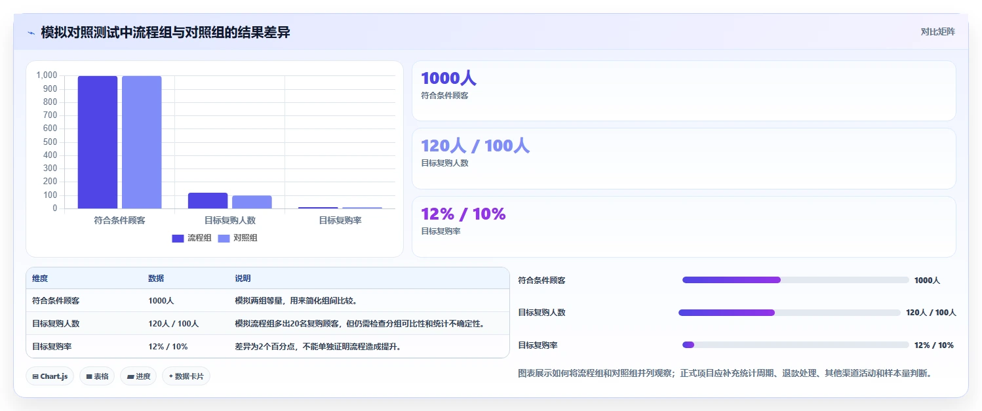Viewport: 982px width, 411px height.
Task: Select the 数据卡片 tag chip
Action: (186, 376)
